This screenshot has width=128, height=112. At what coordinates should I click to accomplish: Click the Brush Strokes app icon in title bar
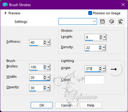tap(5, 5)
